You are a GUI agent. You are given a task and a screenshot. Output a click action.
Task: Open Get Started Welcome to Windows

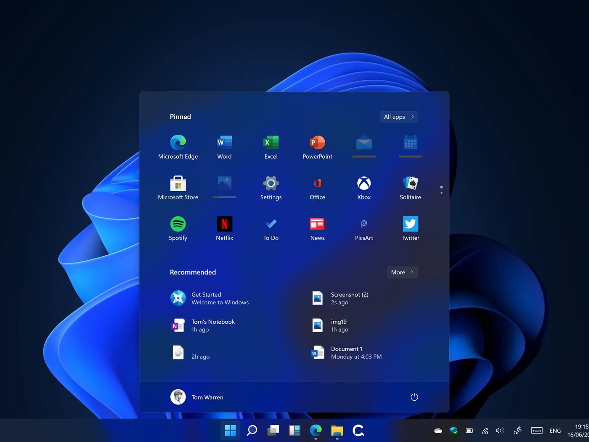(x=210, y=298)
